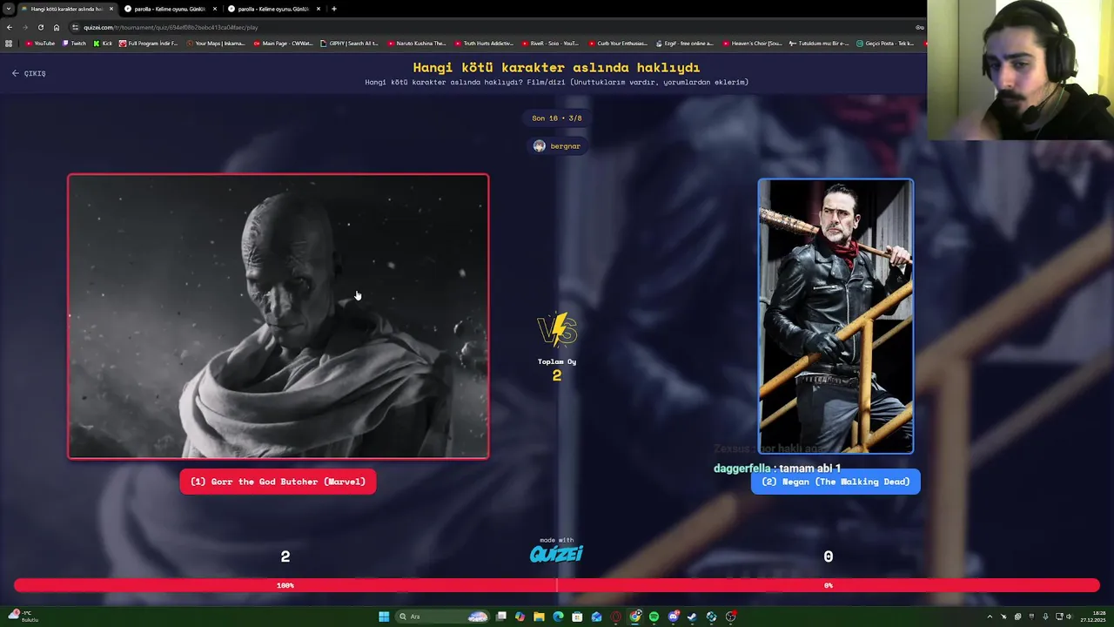Click the daggerfella chat message overlay
Screen dimensions: 1114x627
(777, 469)
